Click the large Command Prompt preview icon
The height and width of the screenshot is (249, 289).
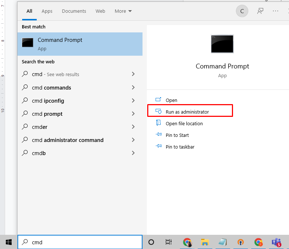coord(222,44)
